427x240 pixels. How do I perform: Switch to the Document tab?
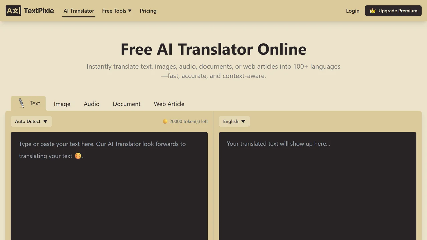tap(126, 104)
